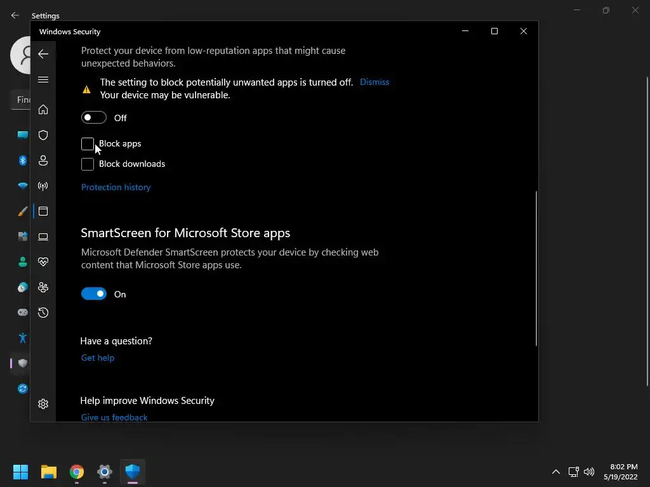Turn off SmartScreen for Microsoft Store apps
The width and height of the screenshot is (650, 487).
click(94, 294)
